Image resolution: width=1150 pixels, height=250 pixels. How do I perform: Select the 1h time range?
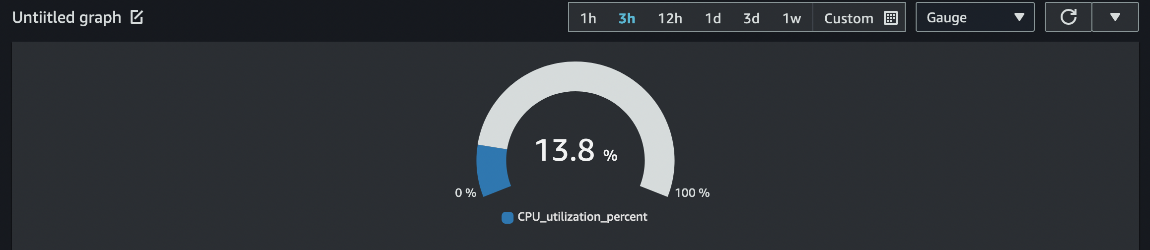point(588,18)
